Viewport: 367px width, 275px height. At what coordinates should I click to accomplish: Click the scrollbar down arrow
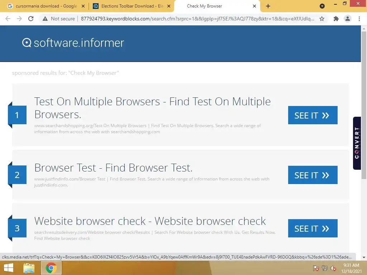364,257
